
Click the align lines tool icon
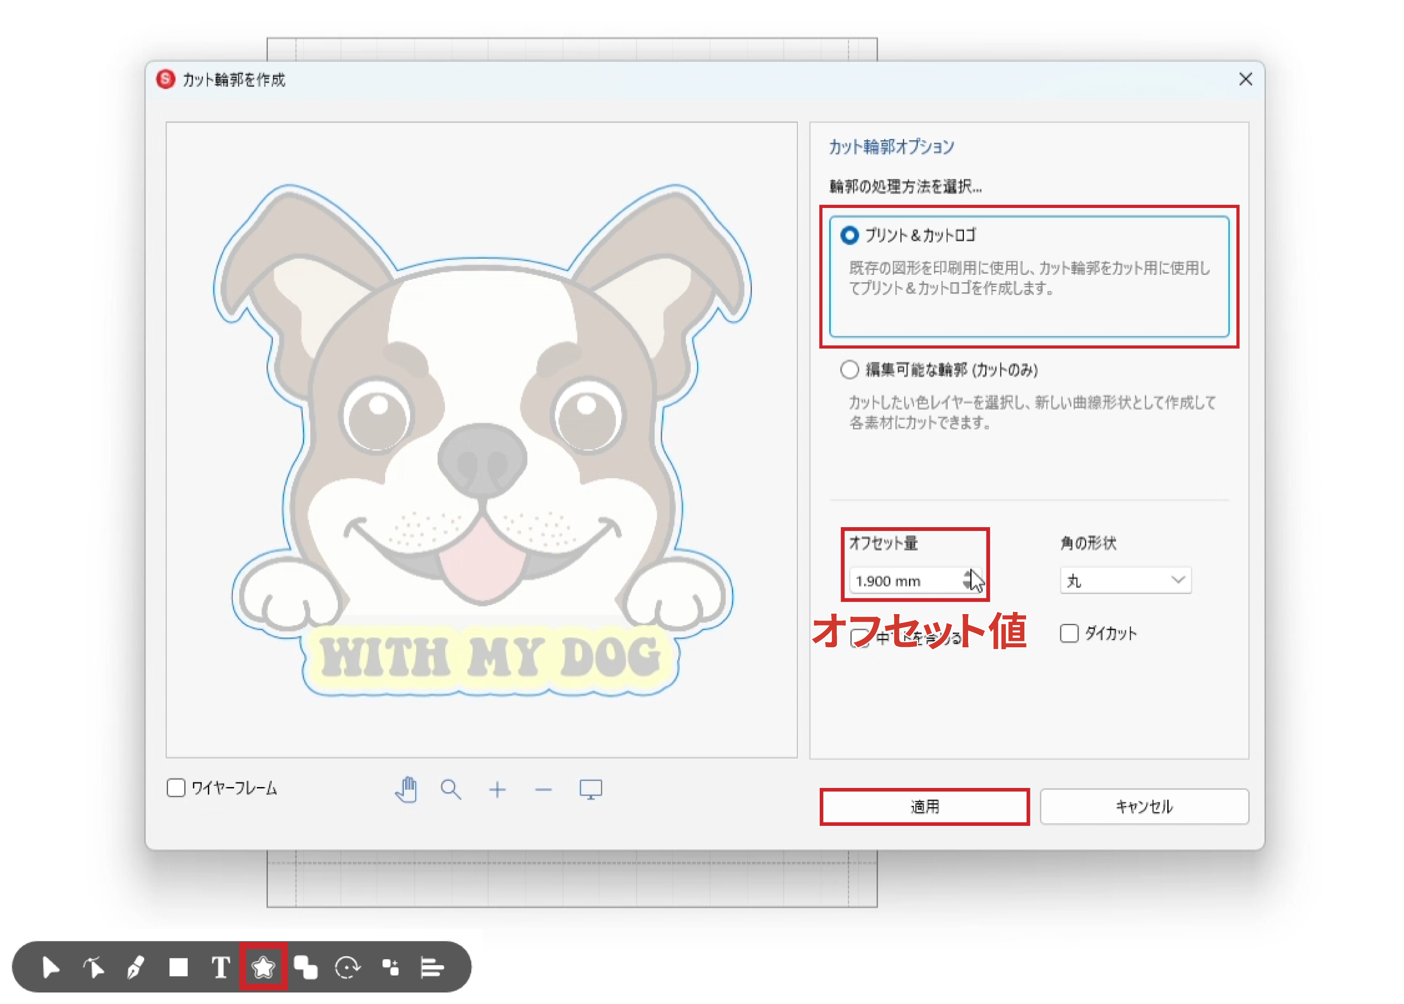click(x=432, y=967)
